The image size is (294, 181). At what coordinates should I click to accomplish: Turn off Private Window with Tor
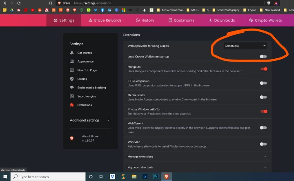point(264,111)
